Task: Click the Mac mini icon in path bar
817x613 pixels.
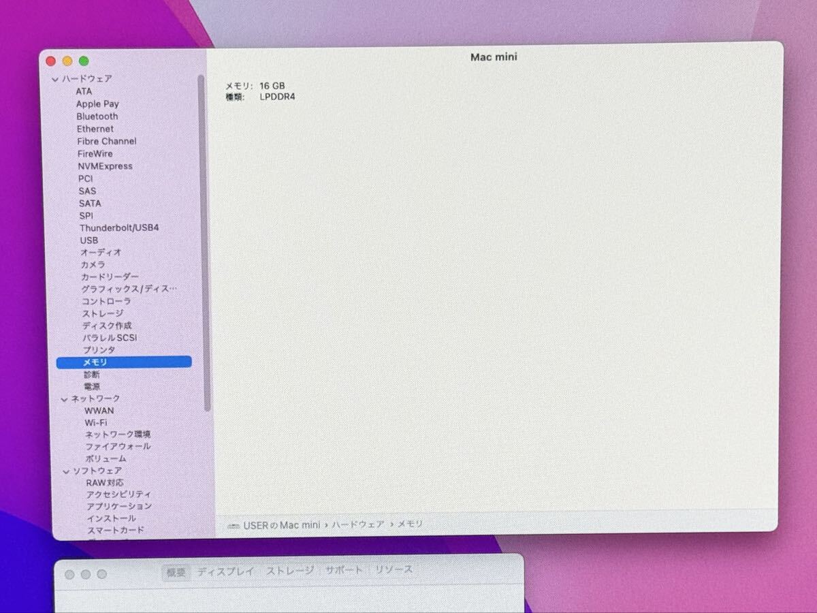Action: pos(234,525)
